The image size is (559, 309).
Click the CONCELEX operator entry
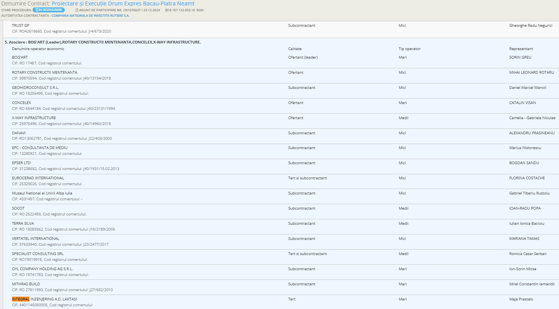(x=21, y=102)
